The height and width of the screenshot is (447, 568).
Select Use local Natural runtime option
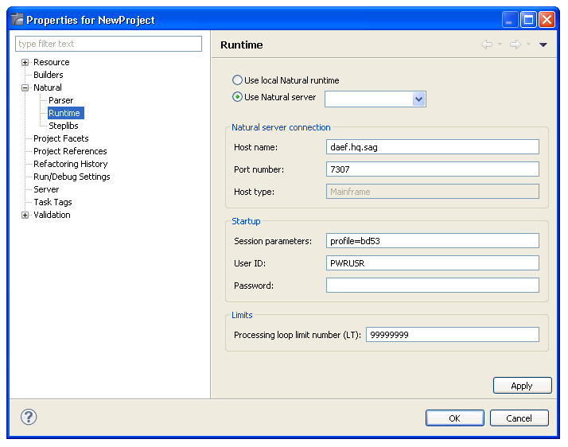pyautogui.click(x=237, y=80)
